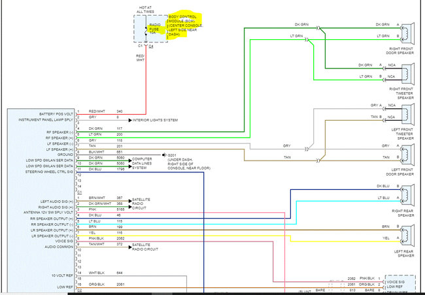The height and width of the screenshot is (295, 425).
Task: Click circuit number 644 on the WHT/BLK wire
Action: (120, 273)
